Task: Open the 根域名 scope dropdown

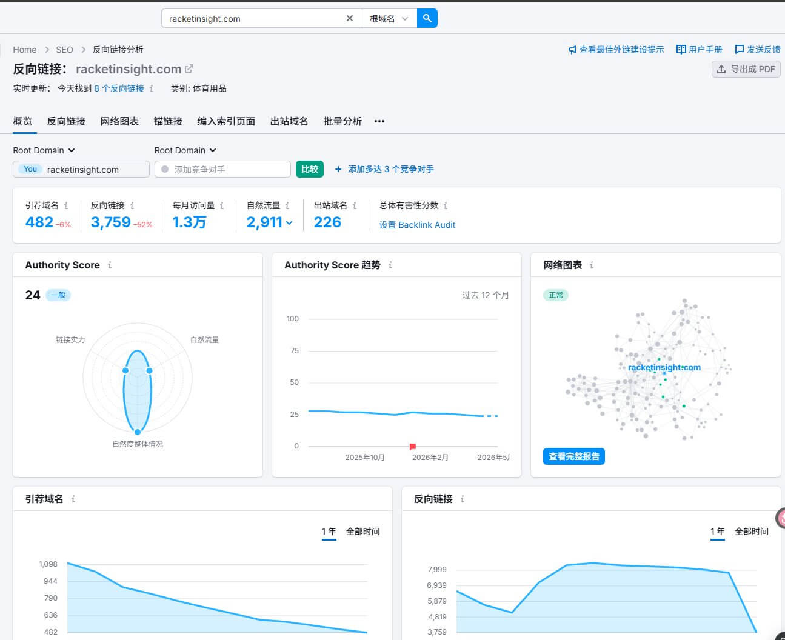Action: [389, 18]
